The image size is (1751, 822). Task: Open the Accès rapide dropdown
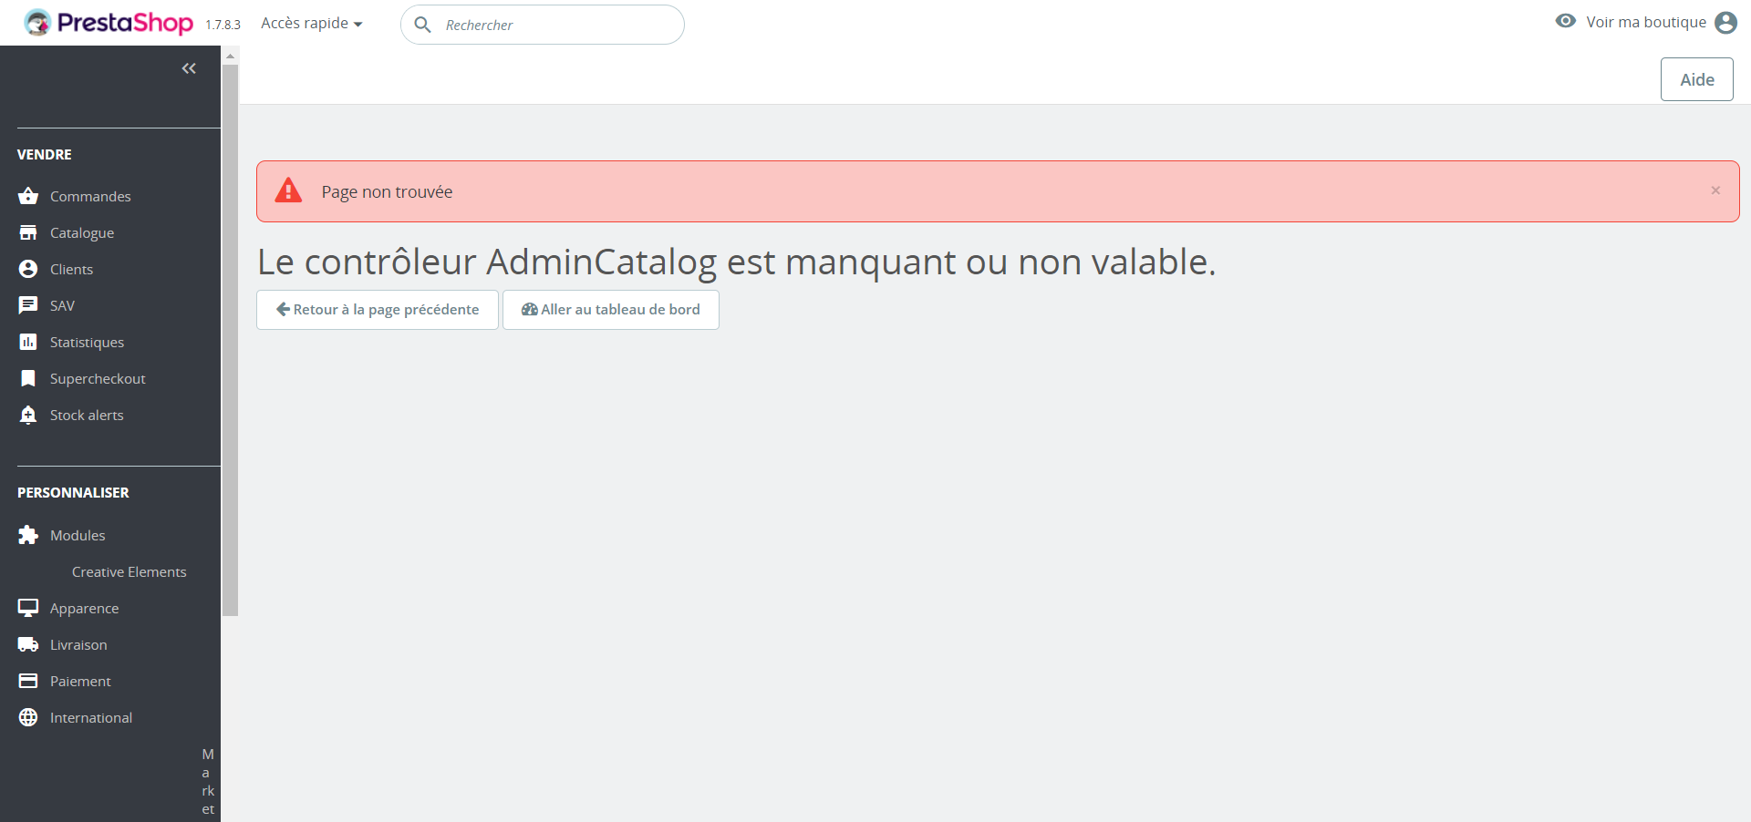pos(312,24)
